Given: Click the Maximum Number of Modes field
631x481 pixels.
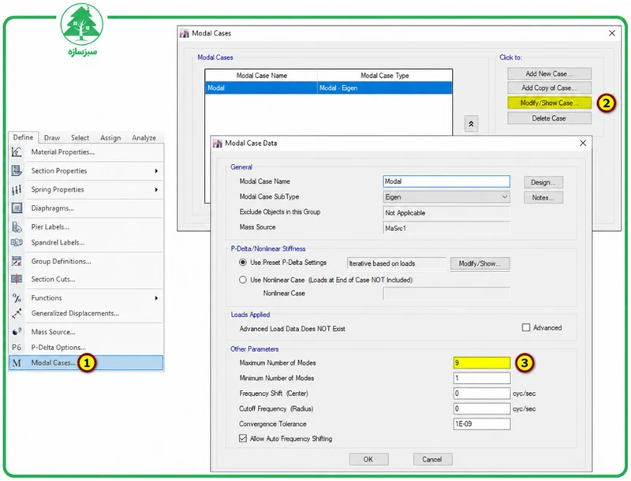Looking at the screenshot, I should pyautogui.click(x=482, y=363).
